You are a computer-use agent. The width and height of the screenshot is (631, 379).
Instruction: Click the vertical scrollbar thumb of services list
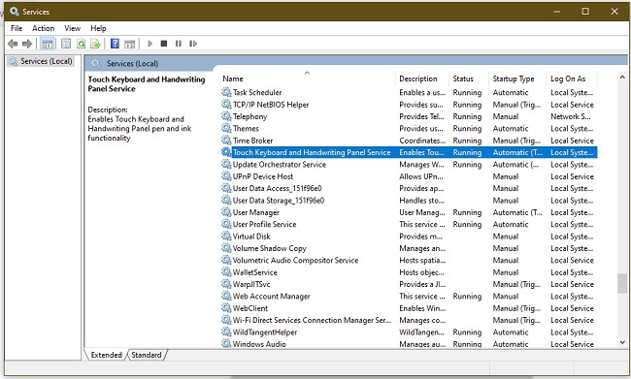point(622,283)
